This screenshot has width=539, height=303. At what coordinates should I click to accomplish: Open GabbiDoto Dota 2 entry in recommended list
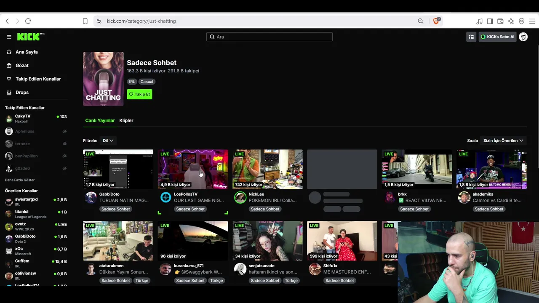(x=36, y=239)
